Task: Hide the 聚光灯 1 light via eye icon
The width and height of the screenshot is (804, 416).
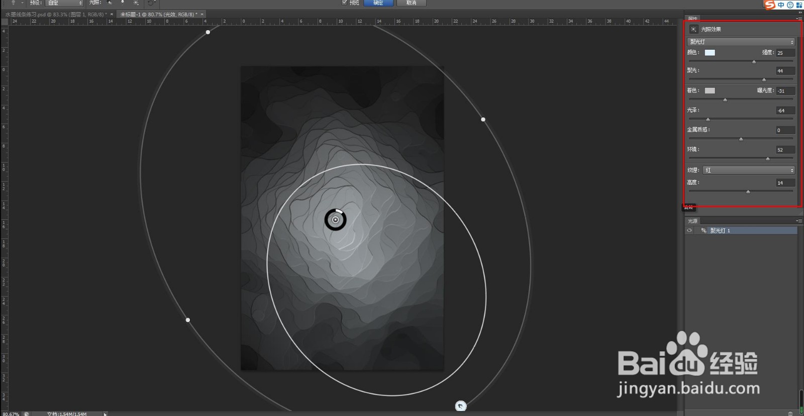Action: tap(689, 230)
